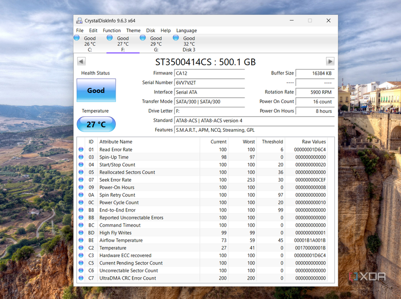
Task: Click status orb of Spin Retry Count row
Action: 81,194
